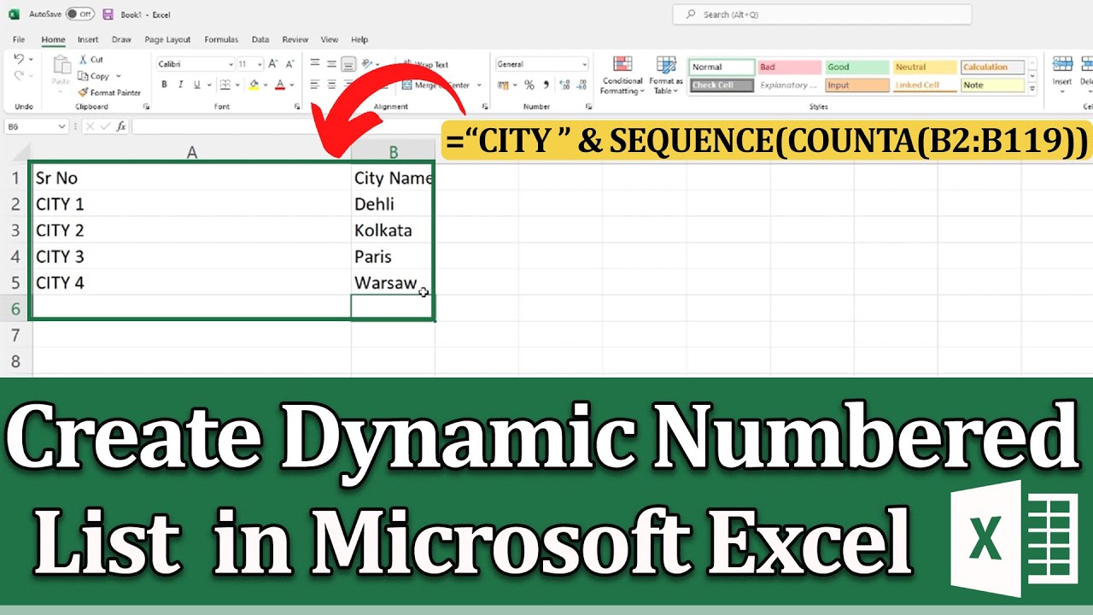Click the formula bar Enter checkmark icon

(106, 126)
